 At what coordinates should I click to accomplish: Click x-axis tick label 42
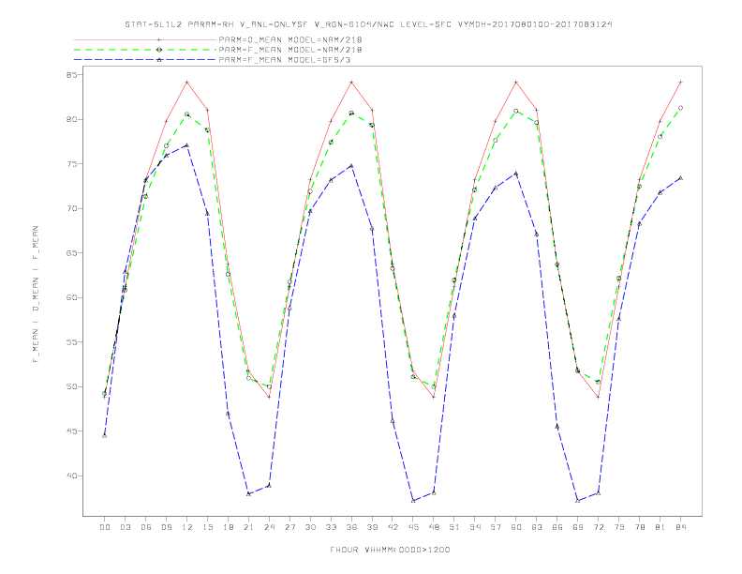click(393, 527)
